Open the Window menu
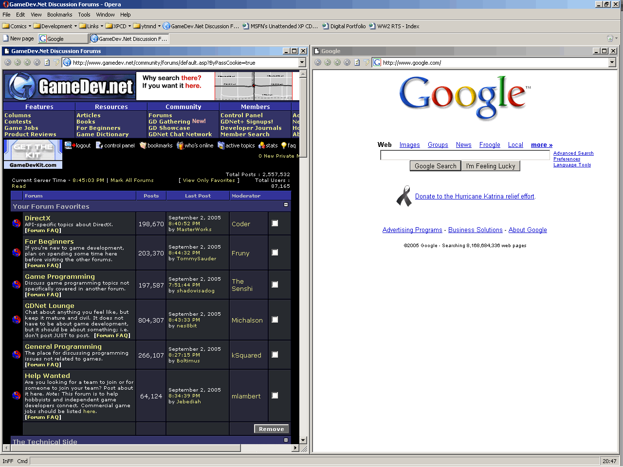The width and height of the screenshot is (623, 467). click(x=106, y=15)
